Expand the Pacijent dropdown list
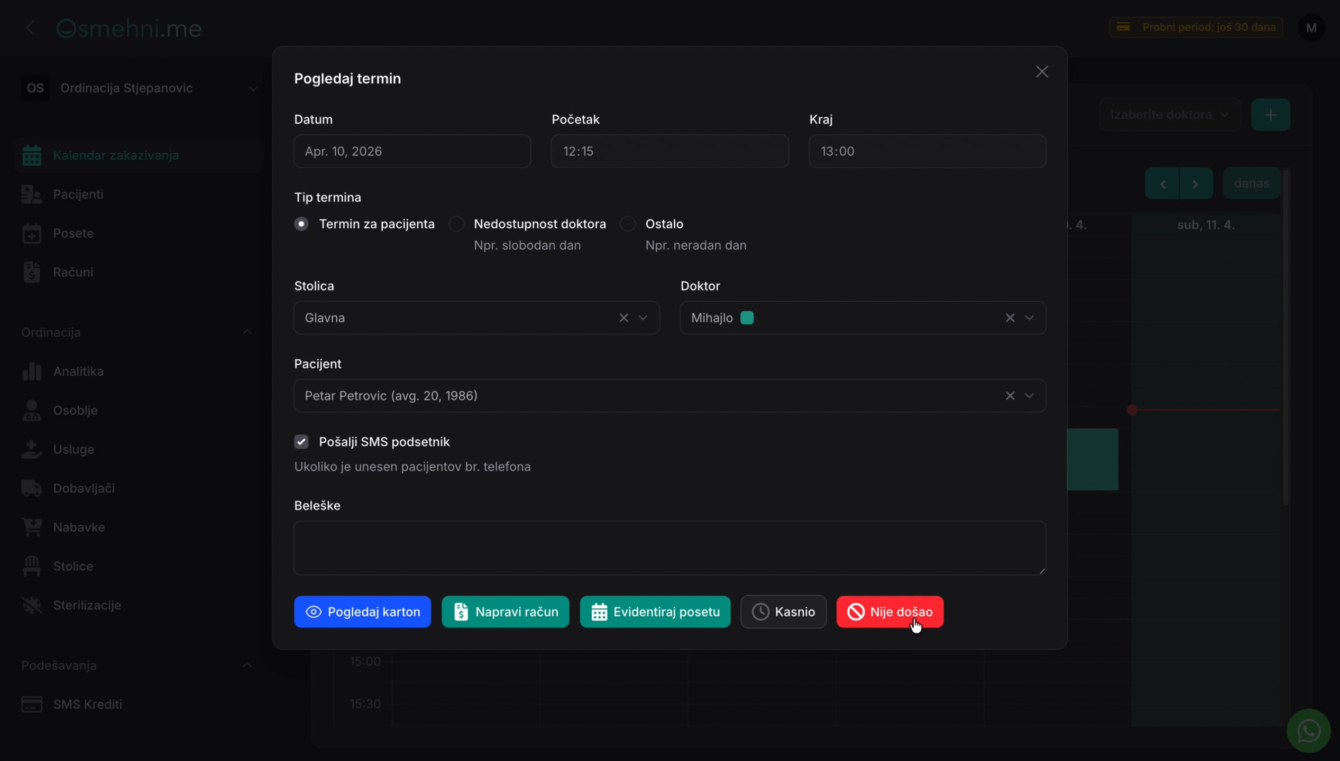The height and width of the screenshot is (761, 1340). point(1029,395)
